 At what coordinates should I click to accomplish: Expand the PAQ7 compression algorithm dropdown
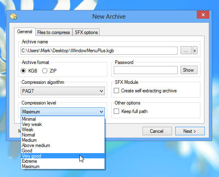coord(63,91)
